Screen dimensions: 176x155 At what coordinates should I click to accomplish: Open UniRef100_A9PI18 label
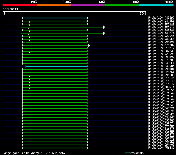tap(161, 130)
